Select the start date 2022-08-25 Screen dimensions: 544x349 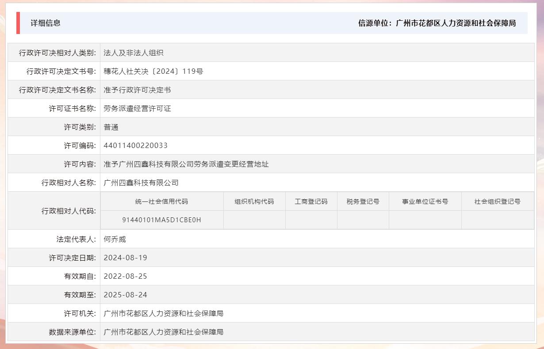[126, 276]
